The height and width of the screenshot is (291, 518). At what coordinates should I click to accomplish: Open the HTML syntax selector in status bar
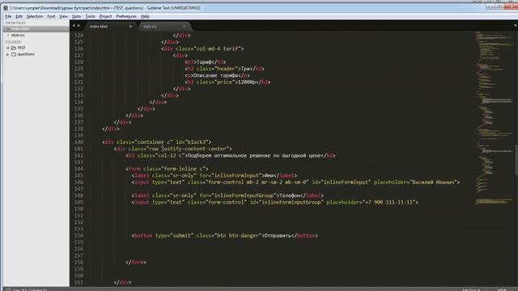click(502, 289)
